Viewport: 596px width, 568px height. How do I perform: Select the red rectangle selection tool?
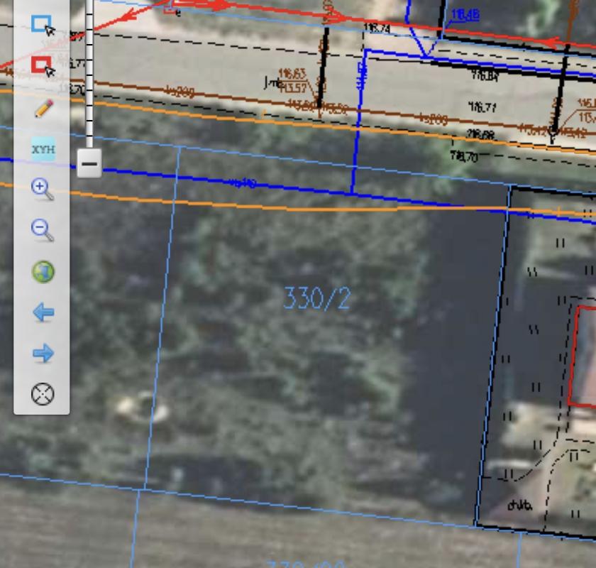pyautogui.click(x=43, y=66)
